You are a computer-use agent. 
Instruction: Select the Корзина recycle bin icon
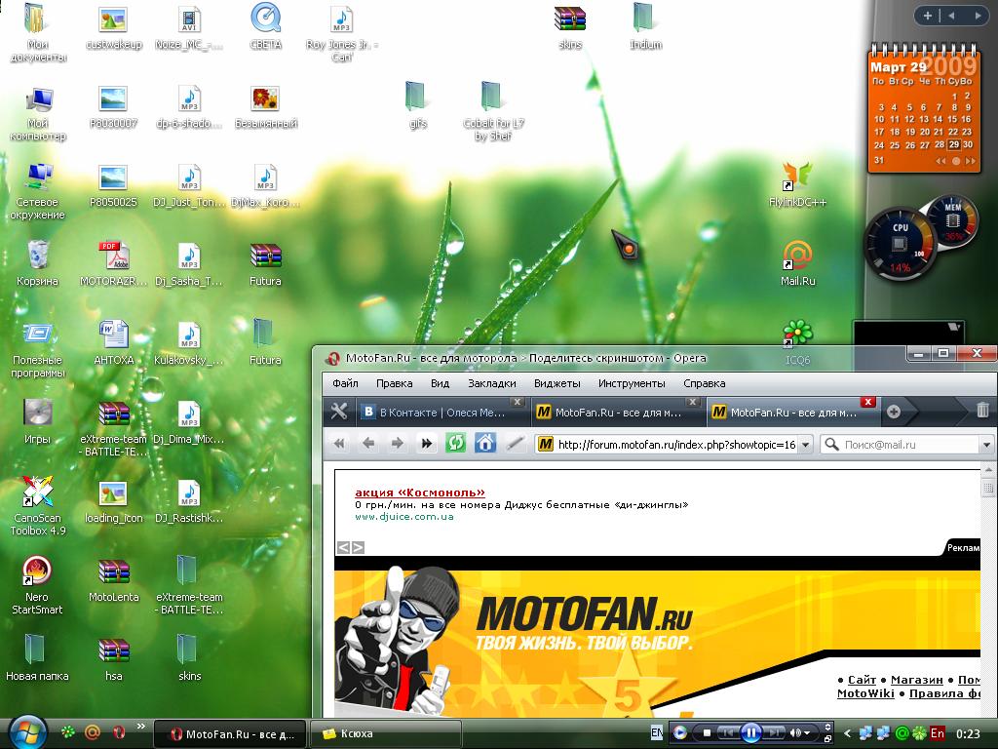click(x=38, y=263)
